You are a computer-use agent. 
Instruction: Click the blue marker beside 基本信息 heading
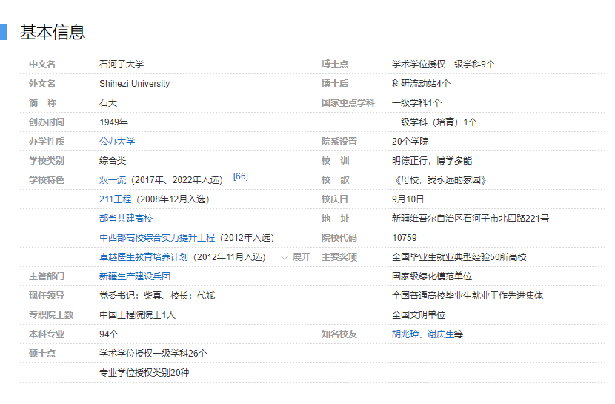click(x=3, y=32)
